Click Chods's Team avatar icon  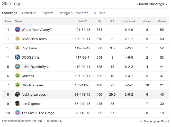point(17,85)
